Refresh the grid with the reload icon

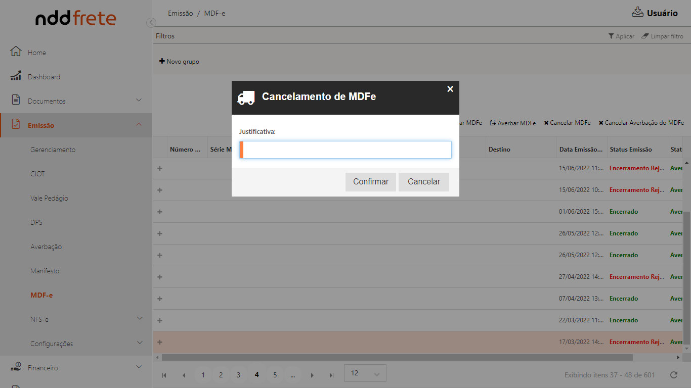coord(673,374)
